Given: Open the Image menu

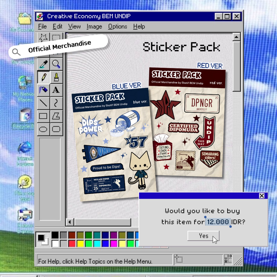Looking at the screenshot, I should coord(94,27).
